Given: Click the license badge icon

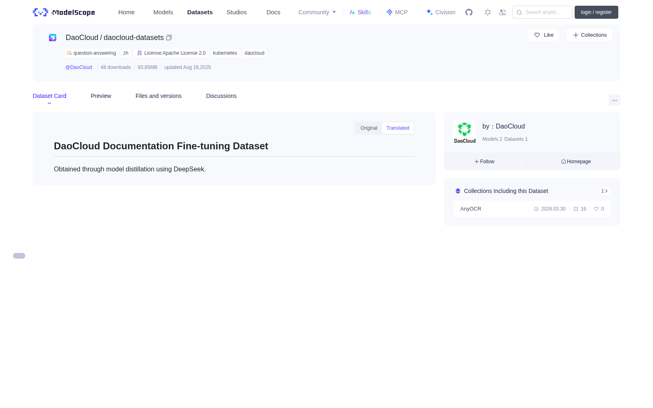Looking at the screenshot, I should 140,53.
